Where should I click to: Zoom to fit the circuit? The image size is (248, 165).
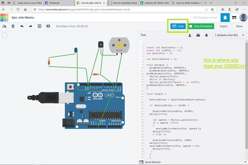pos(5,35)
